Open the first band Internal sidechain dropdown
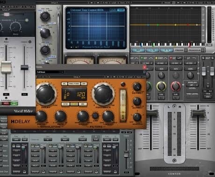This screenshot has height=177, width=215. [x=16, y=172]
